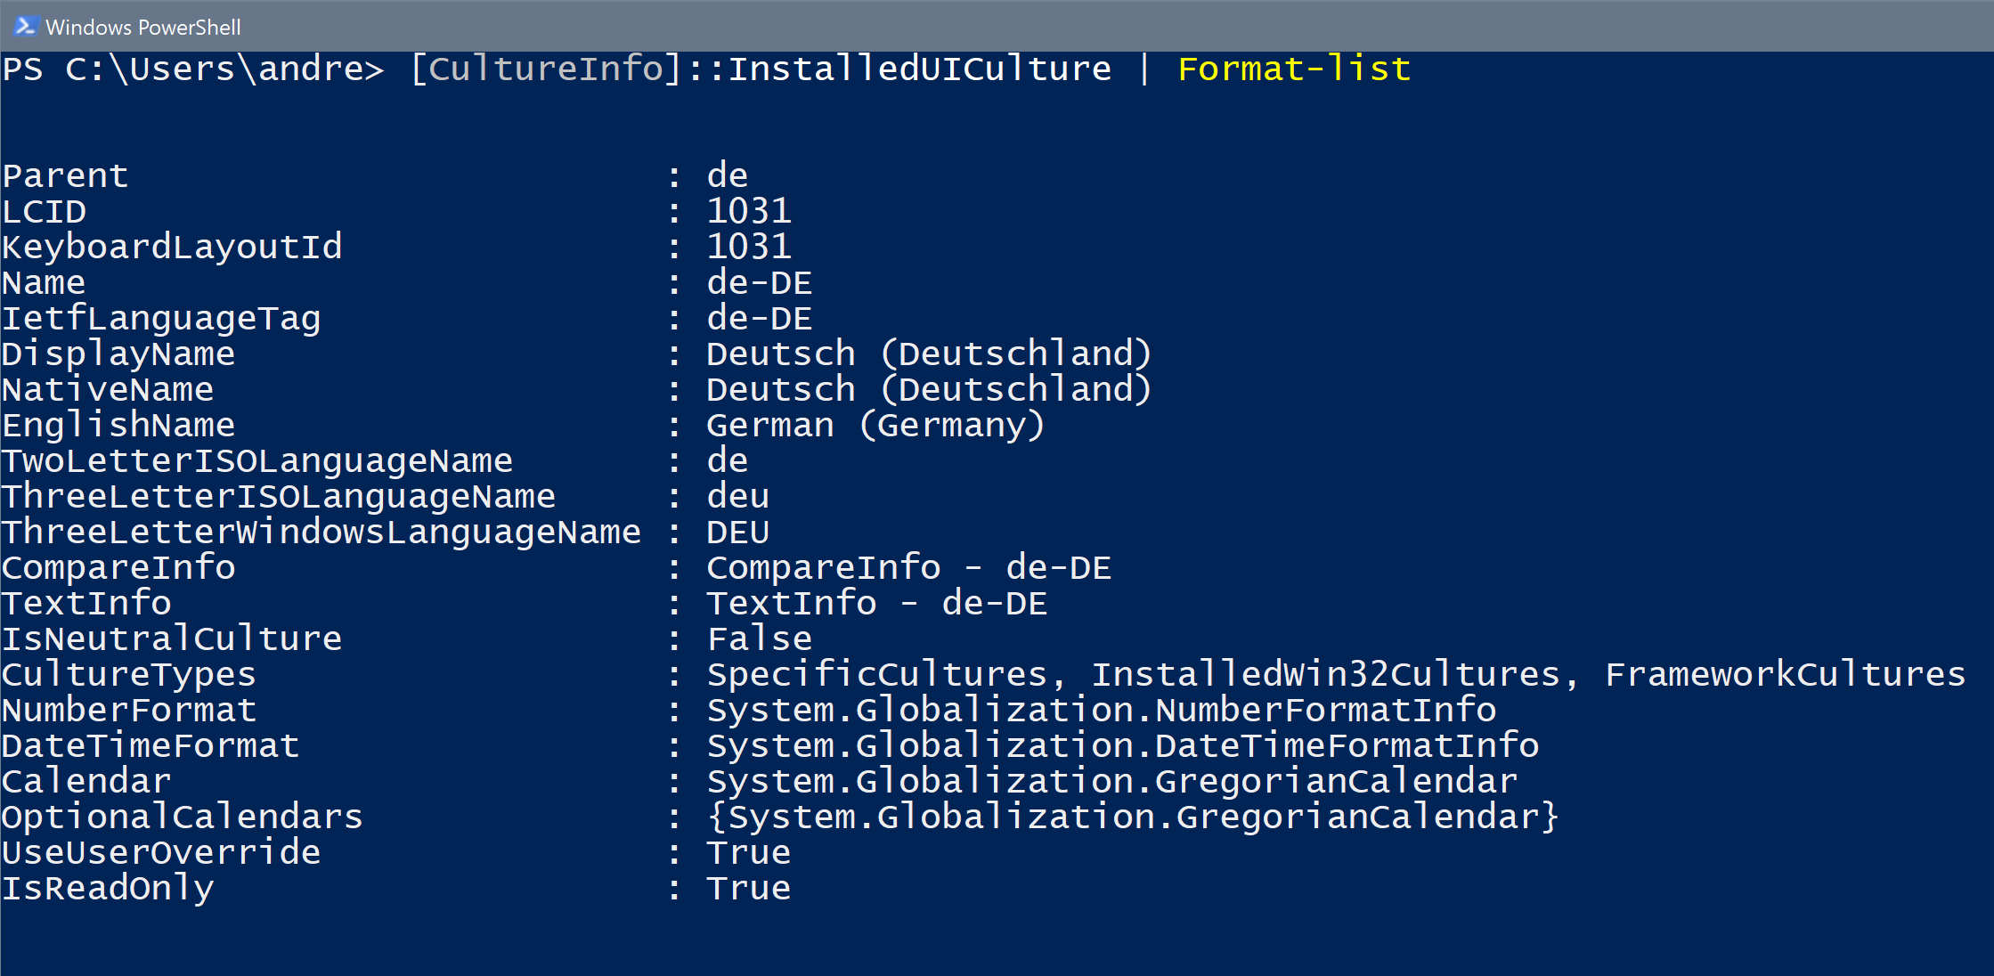
Task: Click the System.Globalization.NumberFormatInfo value
Action: (x=1101, y=710)
